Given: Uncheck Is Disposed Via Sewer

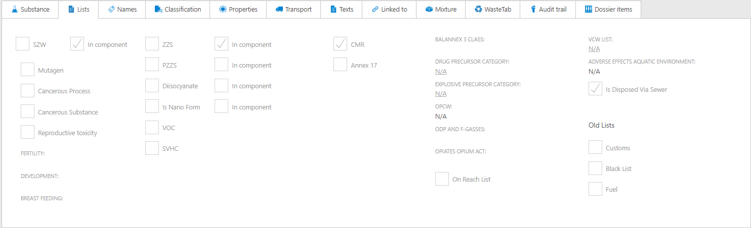Looking at the screenshot, I should (595, 89).
